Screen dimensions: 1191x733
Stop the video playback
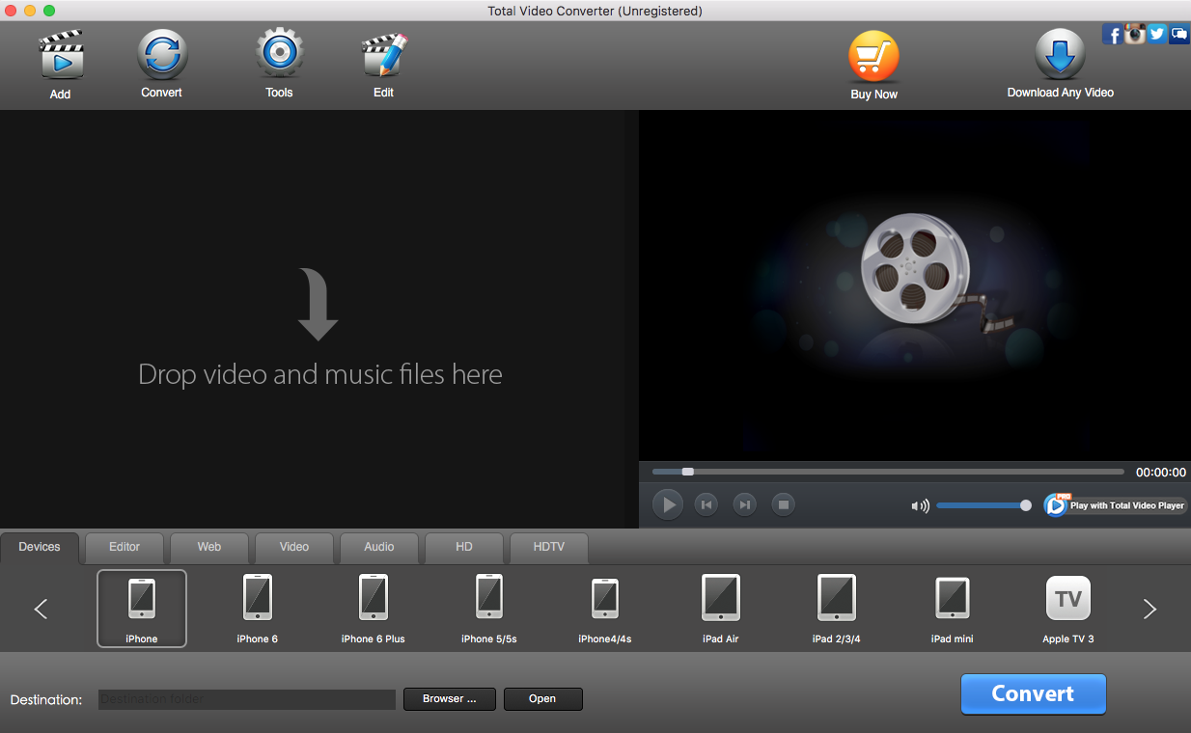(783, 503)
